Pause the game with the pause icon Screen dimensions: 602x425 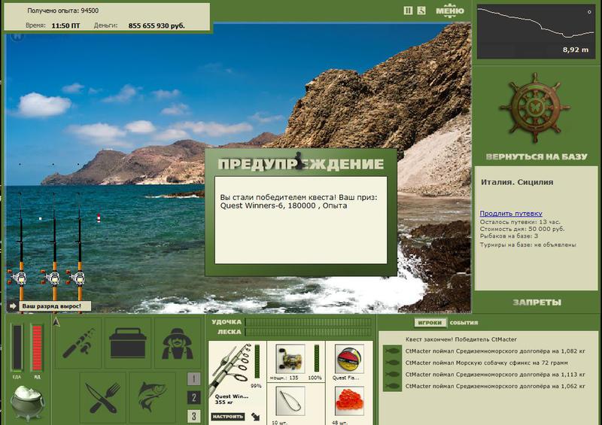tap(408, 11)
